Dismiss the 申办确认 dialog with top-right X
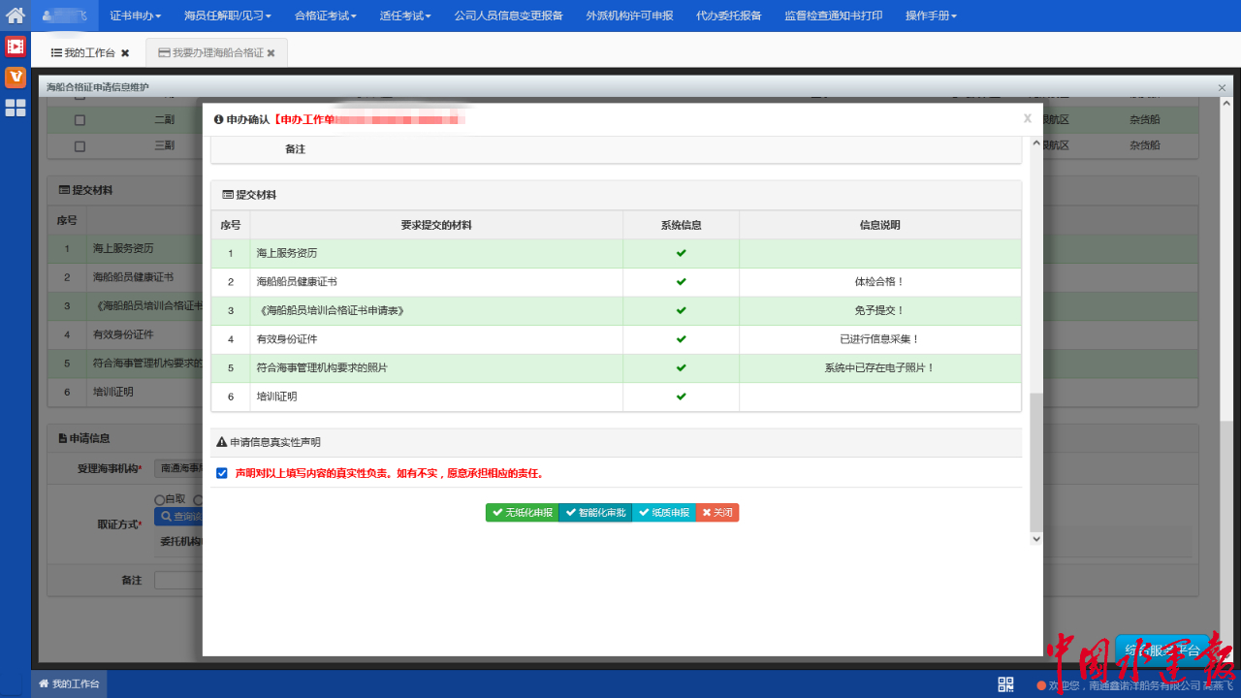The width and height of the screenshot is (1241, 698). (x=1027, y=118)
